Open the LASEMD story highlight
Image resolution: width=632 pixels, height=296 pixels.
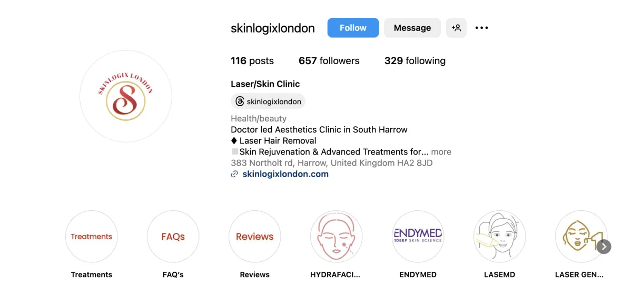[500, 237]
